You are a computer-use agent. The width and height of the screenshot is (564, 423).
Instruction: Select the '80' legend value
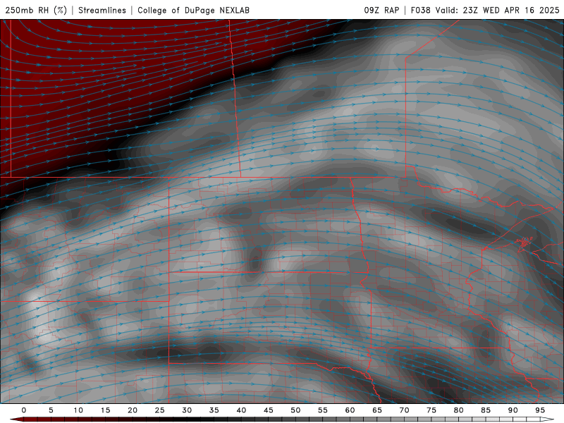(x=459, y=410)
